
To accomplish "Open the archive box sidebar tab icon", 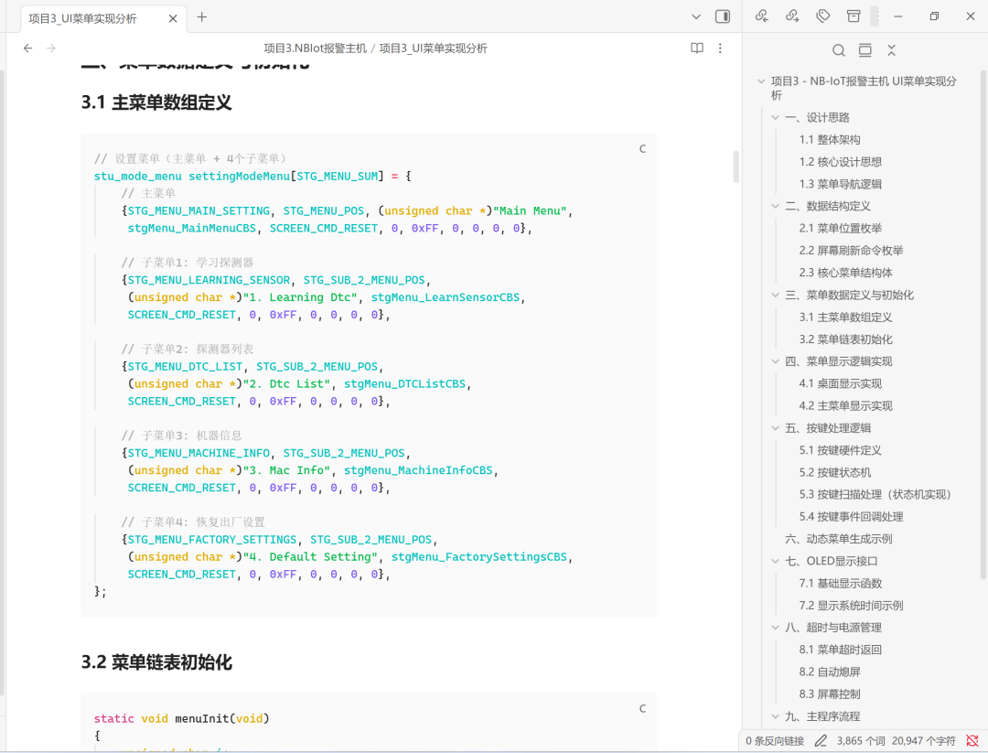I will tap(854, 16).
